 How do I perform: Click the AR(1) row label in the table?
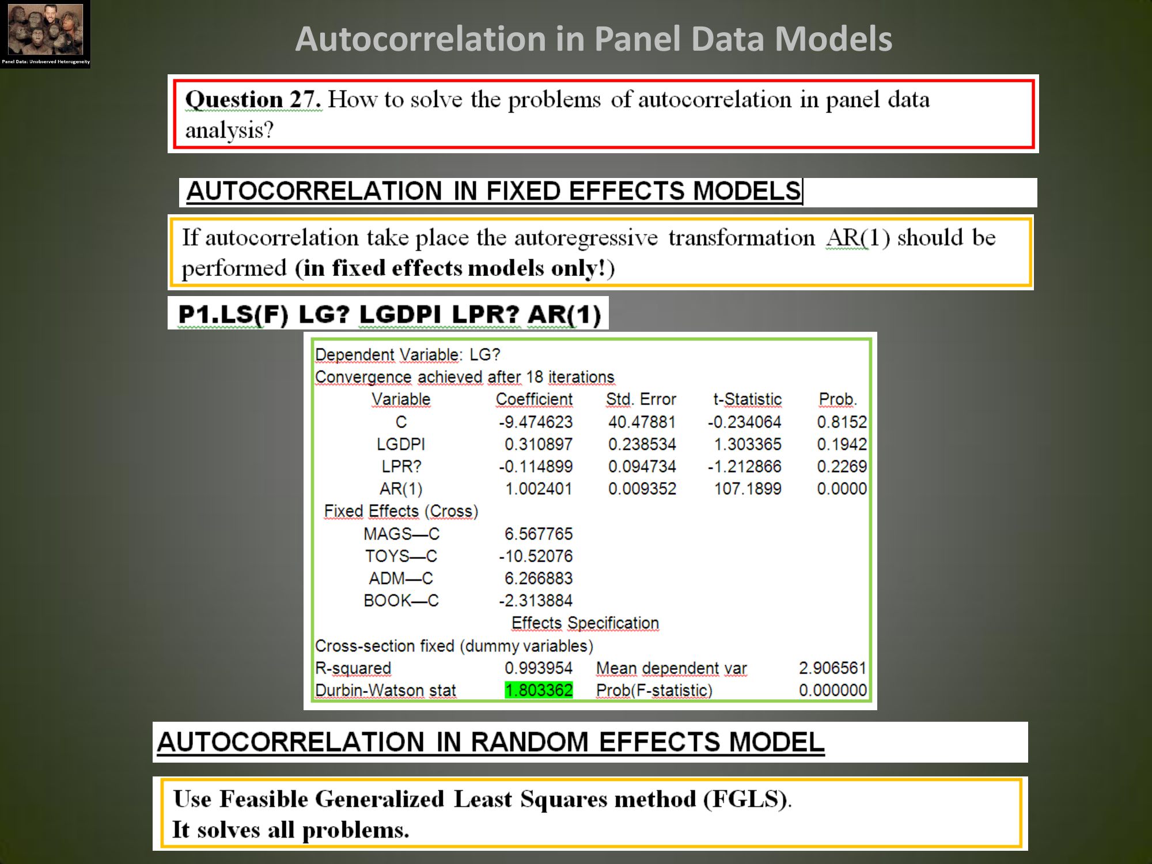(401, 489)
